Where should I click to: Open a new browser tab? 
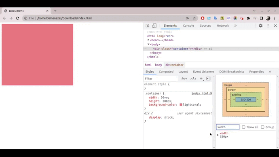point(55,11)
